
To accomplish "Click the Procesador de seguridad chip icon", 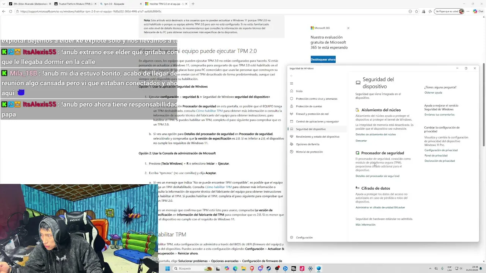I will (357, 153).
